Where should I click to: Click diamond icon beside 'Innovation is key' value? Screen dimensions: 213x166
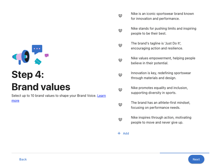(x=120, y=75)
